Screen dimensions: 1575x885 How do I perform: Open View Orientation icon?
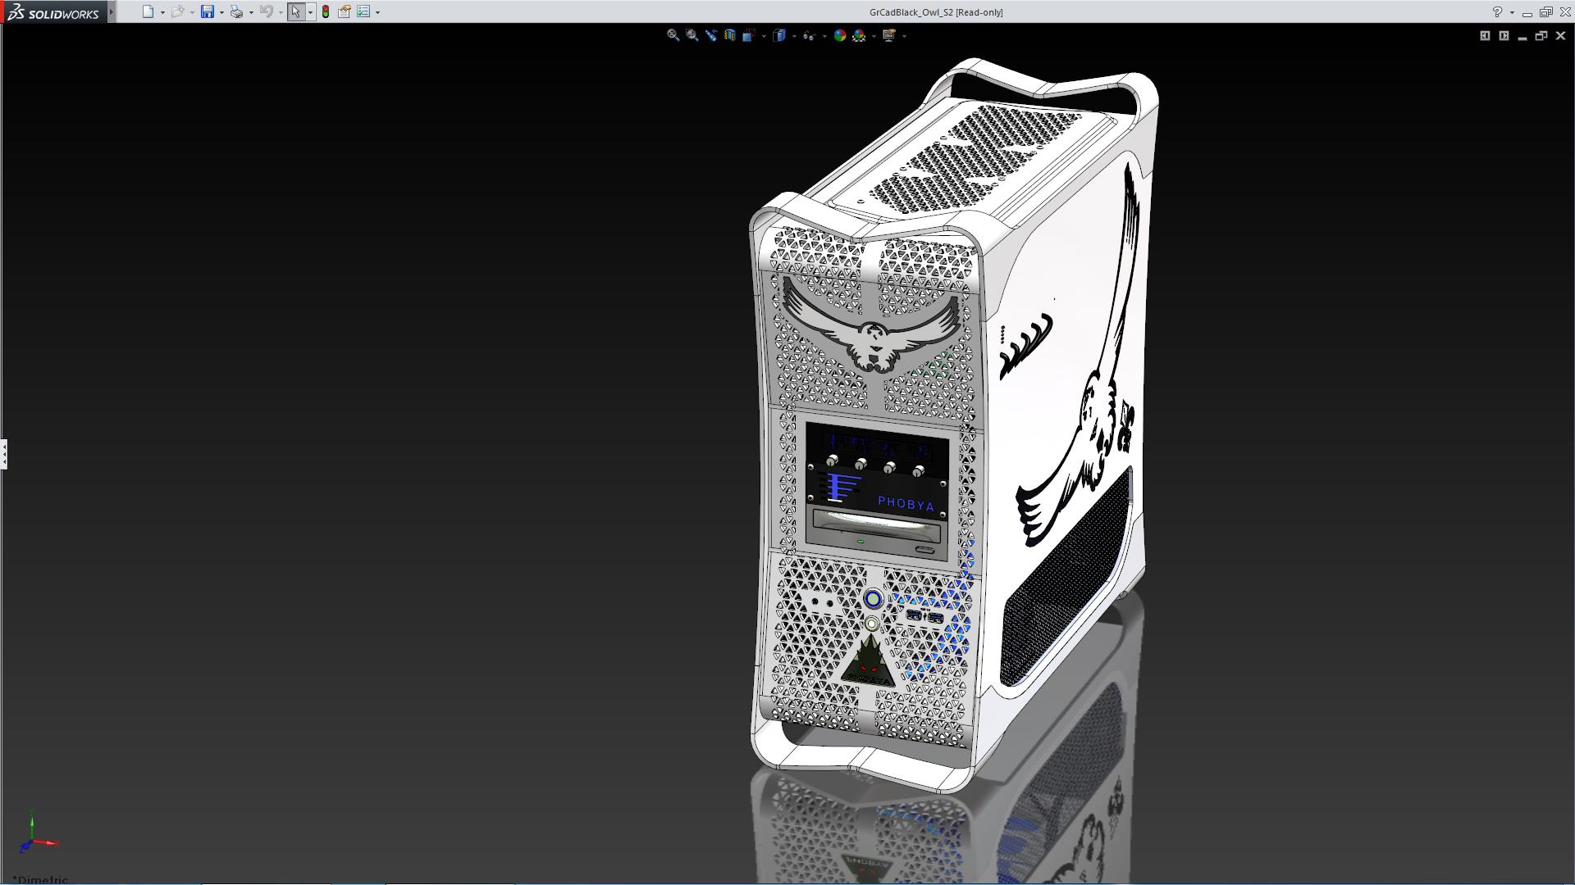pos(748,35)
